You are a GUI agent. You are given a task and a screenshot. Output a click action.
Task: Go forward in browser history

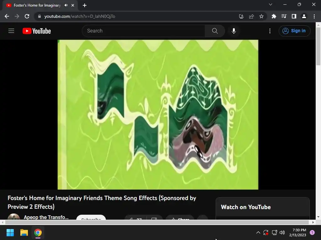17,16
